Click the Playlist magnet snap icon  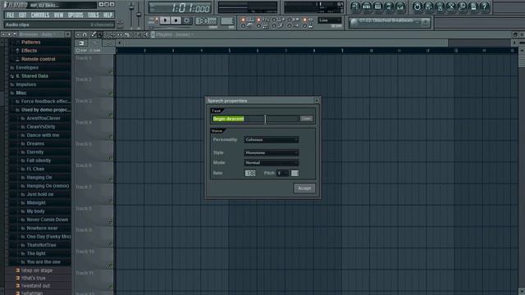point(84,34)
